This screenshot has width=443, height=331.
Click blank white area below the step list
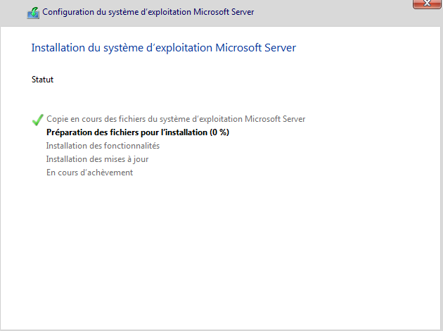pos(222,254)
